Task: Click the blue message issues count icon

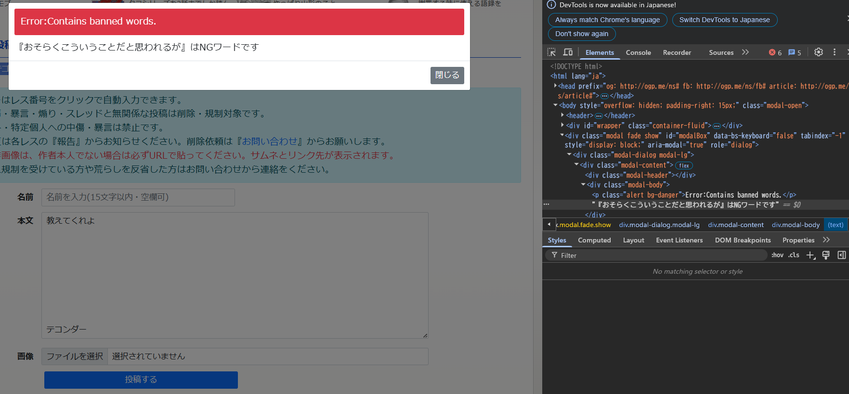Action: (x=792, y=52)
